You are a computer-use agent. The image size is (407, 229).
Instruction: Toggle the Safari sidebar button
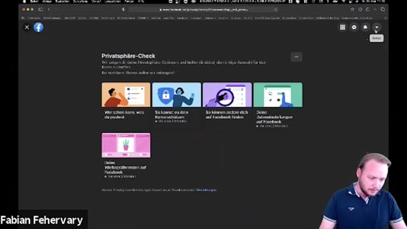pos(41,10)
